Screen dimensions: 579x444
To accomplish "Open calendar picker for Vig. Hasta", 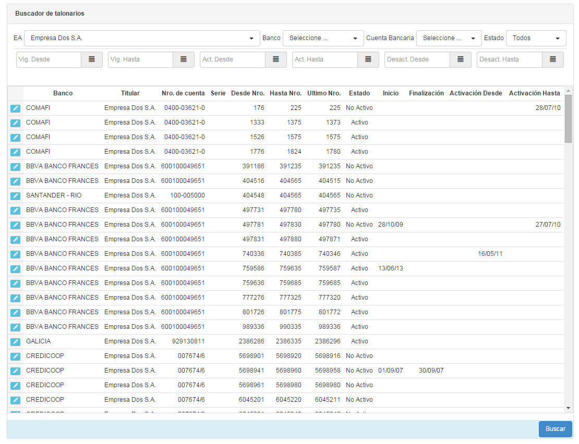I will tap(184, 59).
